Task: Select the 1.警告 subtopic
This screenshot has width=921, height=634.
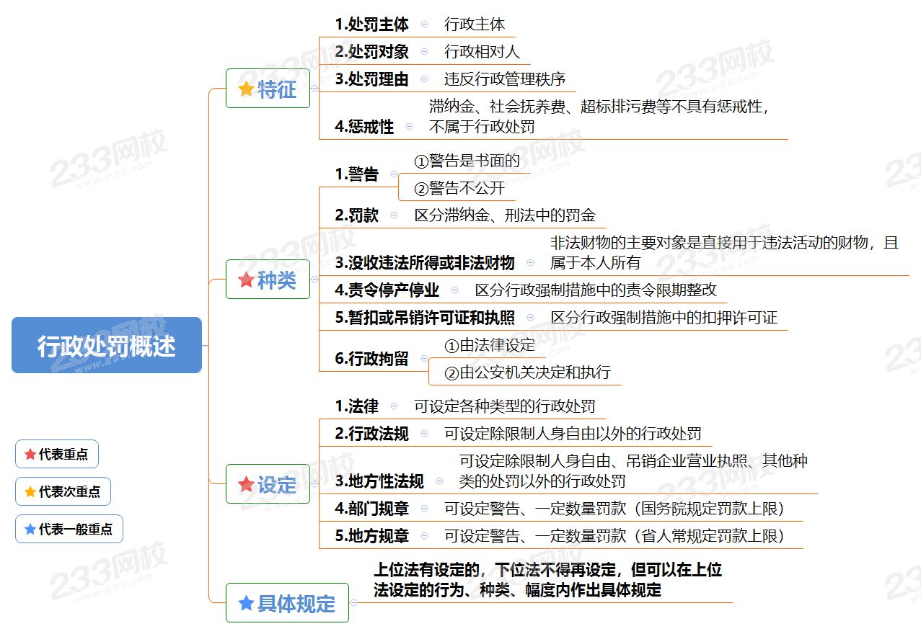Action: coord(356,174)
